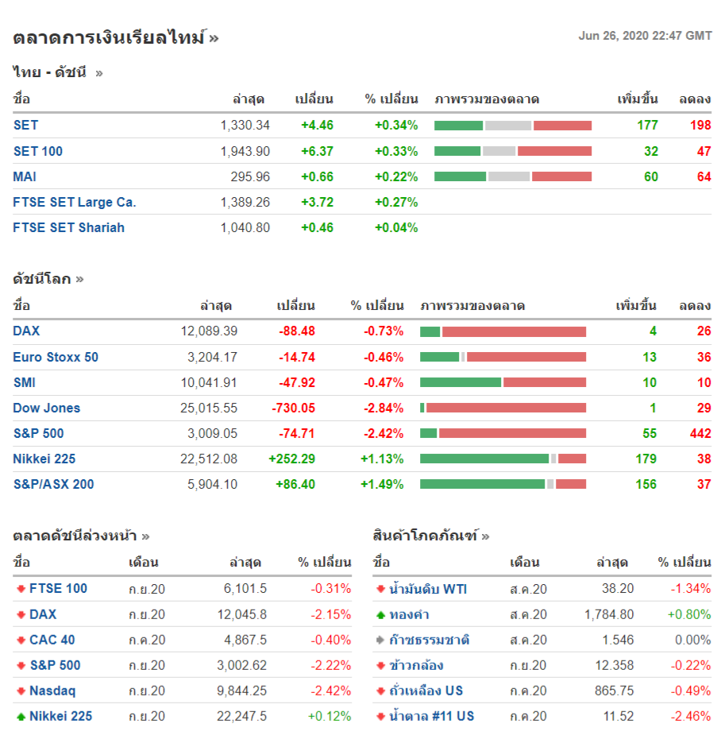Click the red down arrow beside ข้าวกล้อง

[380, 666]
